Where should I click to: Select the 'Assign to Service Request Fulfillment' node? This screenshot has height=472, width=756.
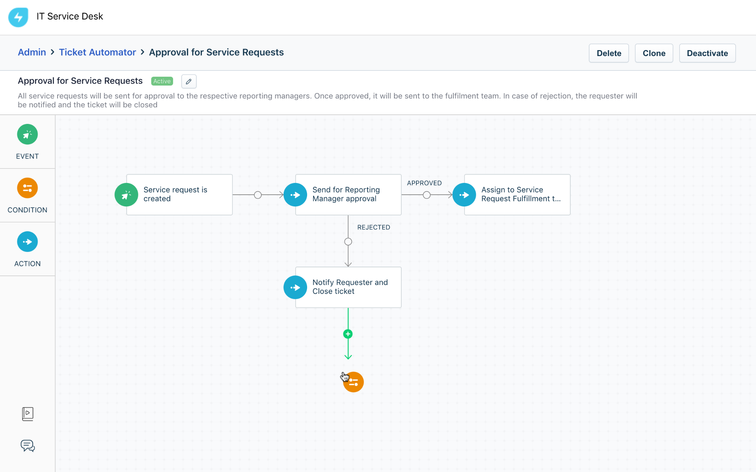[517, 194]
